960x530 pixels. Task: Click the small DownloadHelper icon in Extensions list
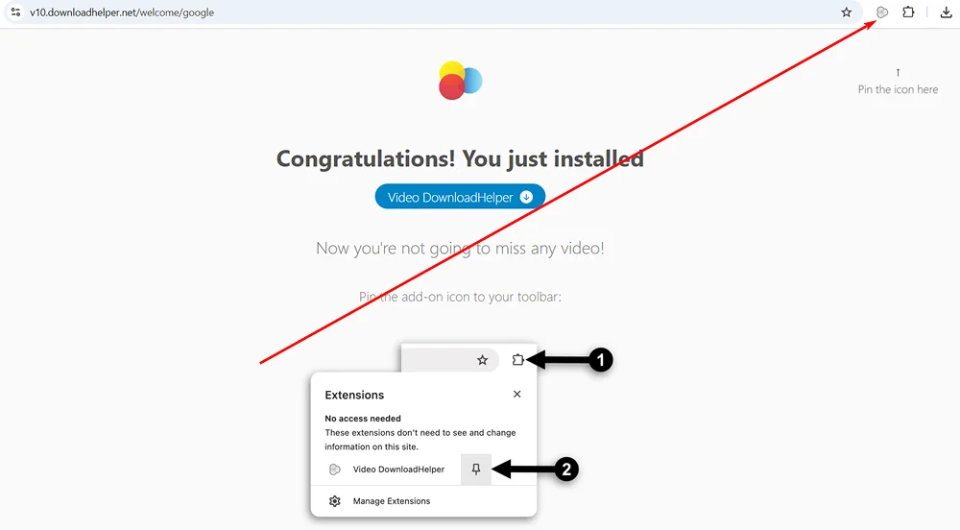[335, 470]
